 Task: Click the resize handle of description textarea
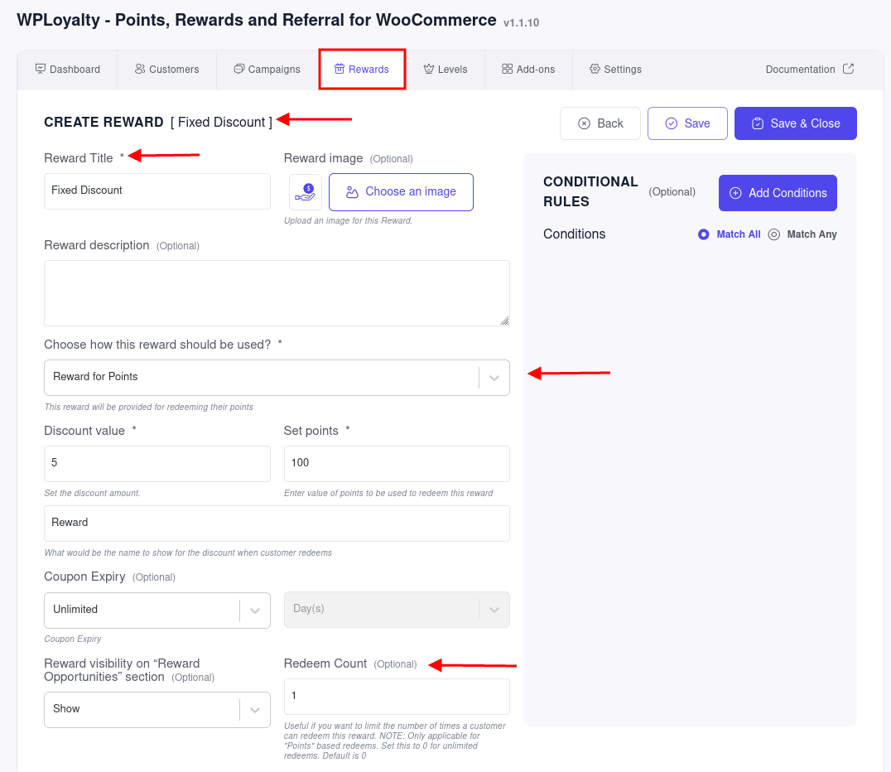coord(504,321)
